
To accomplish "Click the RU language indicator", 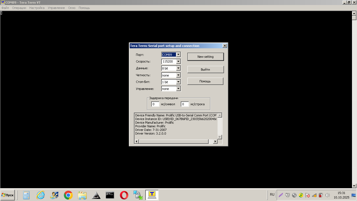I will [272, 195].
